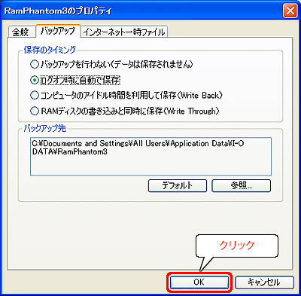The height and width of the screenshot is (296, 301).
Task: Click the RamPhantom3のプロパティ title bar text
Action: [58, 11]
